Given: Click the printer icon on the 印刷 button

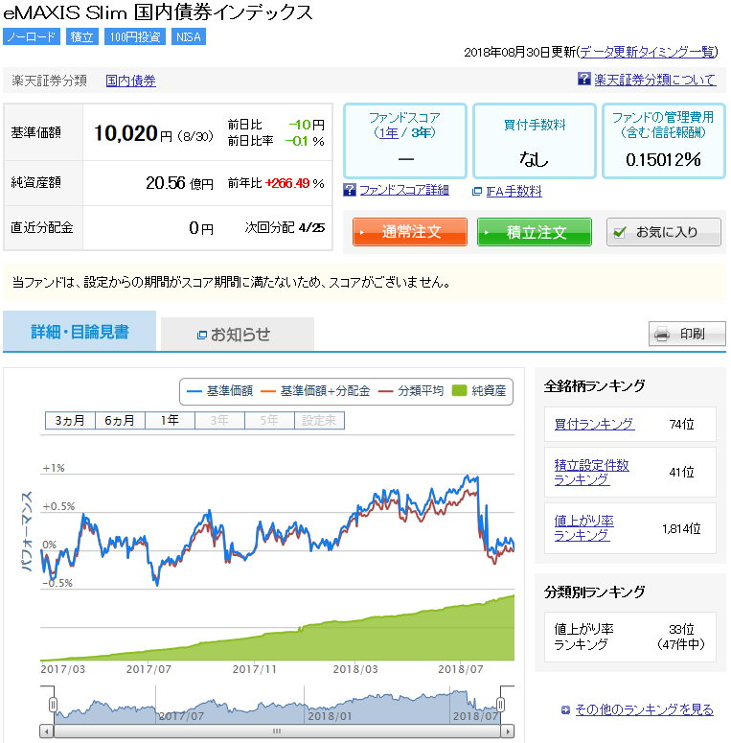Looking at the screenshot, I should point(662,334).
